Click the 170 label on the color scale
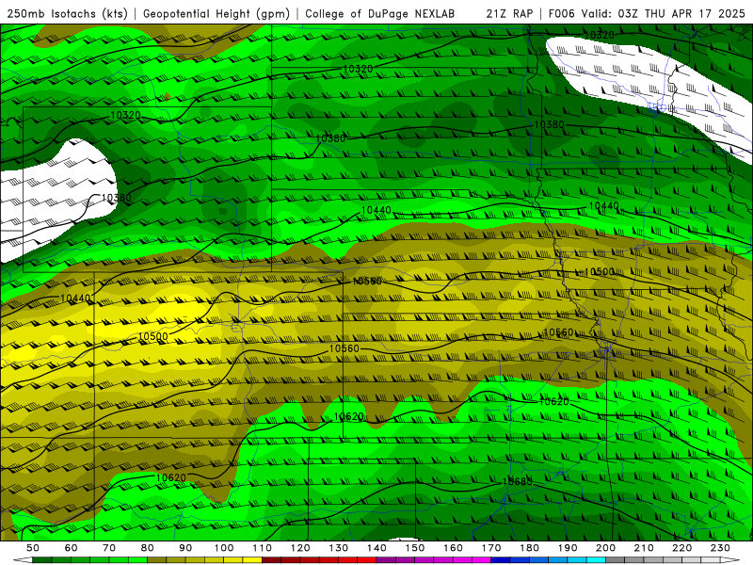753x565 pixels. point(491,548)
